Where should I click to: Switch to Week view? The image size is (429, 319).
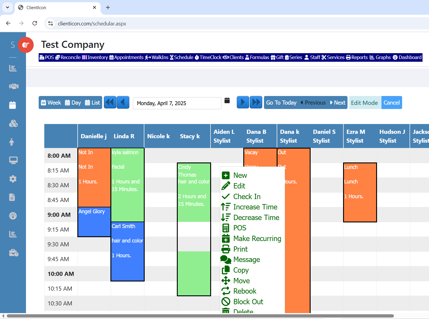[x=51, y=102]
